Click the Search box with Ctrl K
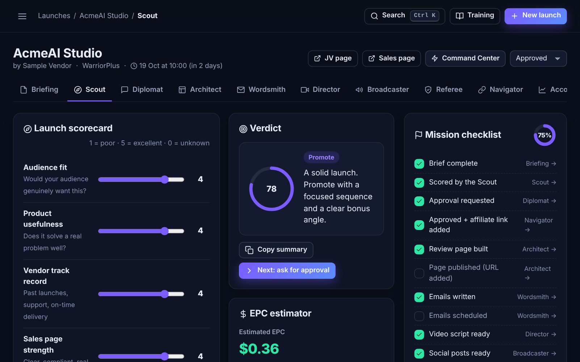This screenshot has height=362, width=580. 405,16
